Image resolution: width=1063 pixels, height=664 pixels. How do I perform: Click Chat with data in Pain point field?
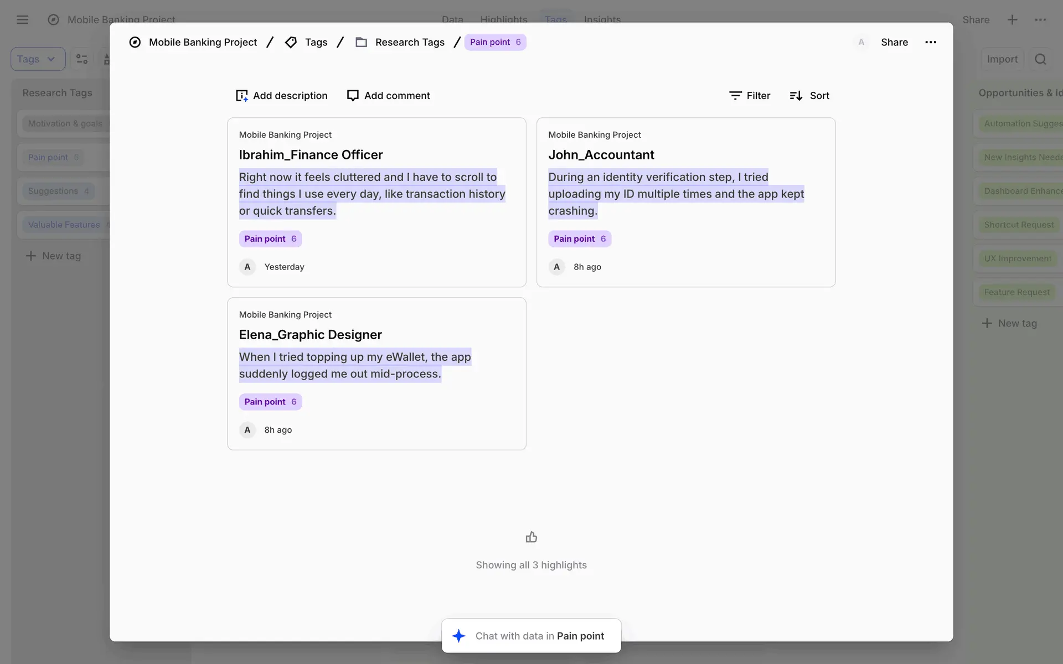[539, 636]
